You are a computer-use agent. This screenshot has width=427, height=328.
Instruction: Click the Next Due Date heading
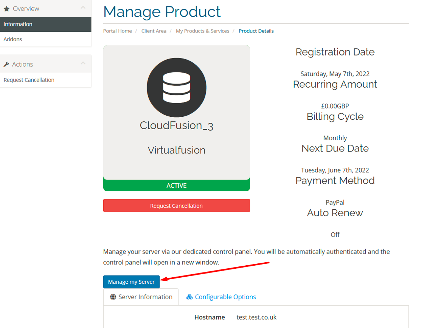[335, 149]
